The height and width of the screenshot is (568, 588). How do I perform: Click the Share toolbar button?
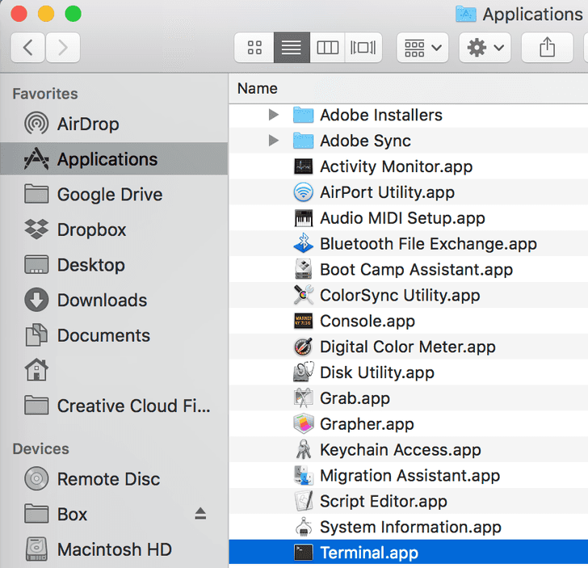(547, 48)
